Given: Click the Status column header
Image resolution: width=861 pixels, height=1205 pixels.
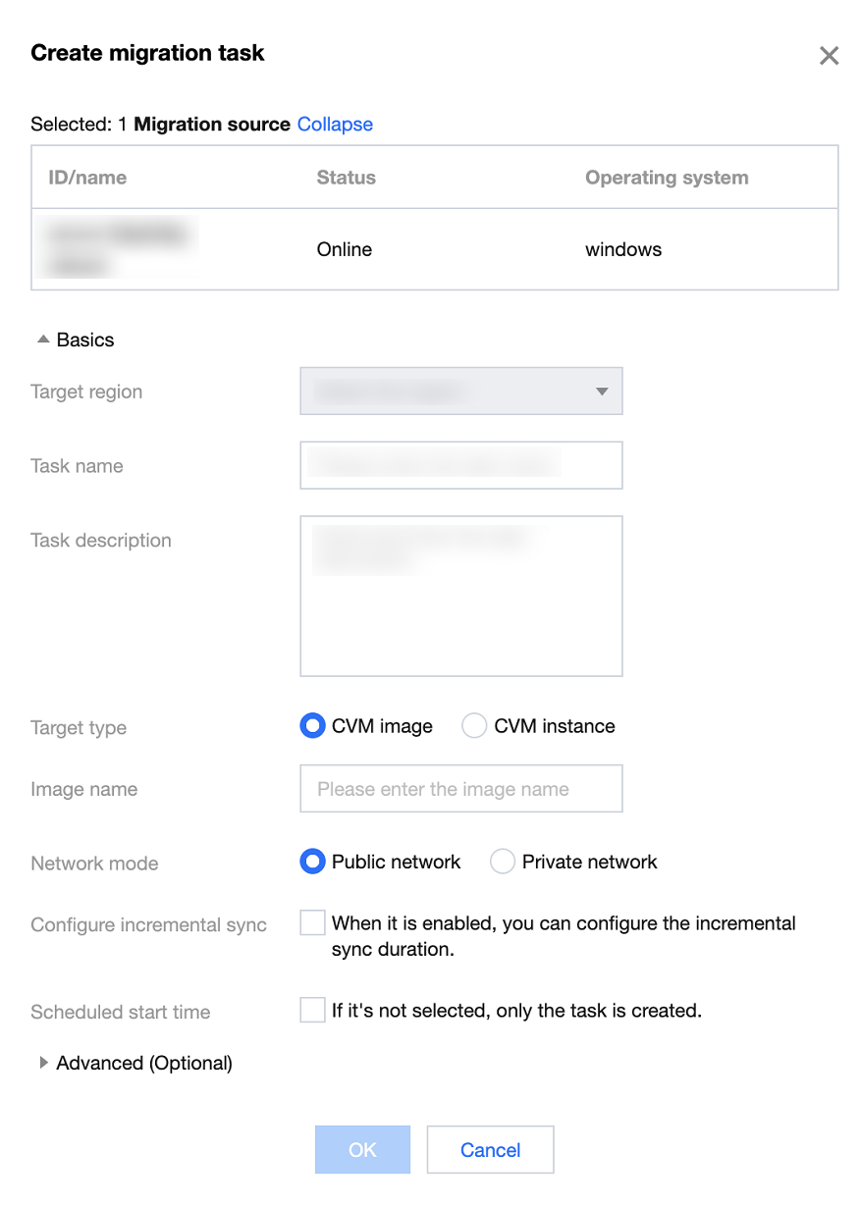Looking at the screenshot, I should (x=346, y=178).
